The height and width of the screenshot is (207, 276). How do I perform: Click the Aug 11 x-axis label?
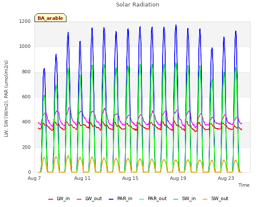[82, 178]
